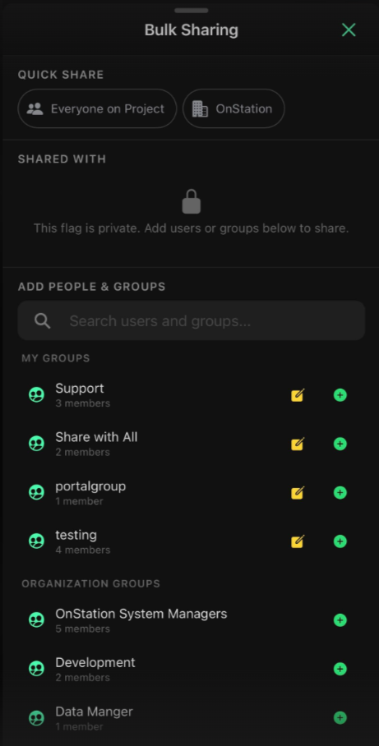Add the testing group
The width and height of the screenshot is (379, 746).
coord(340,541)
